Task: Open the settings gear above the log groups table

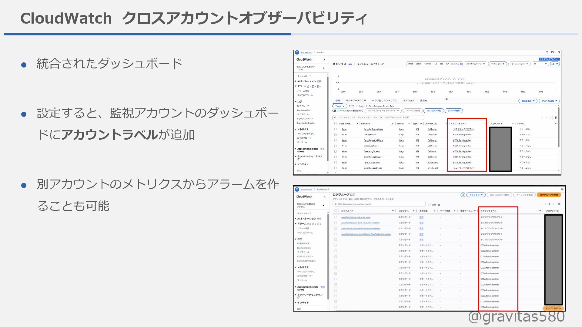Action: tap(559, 204)
